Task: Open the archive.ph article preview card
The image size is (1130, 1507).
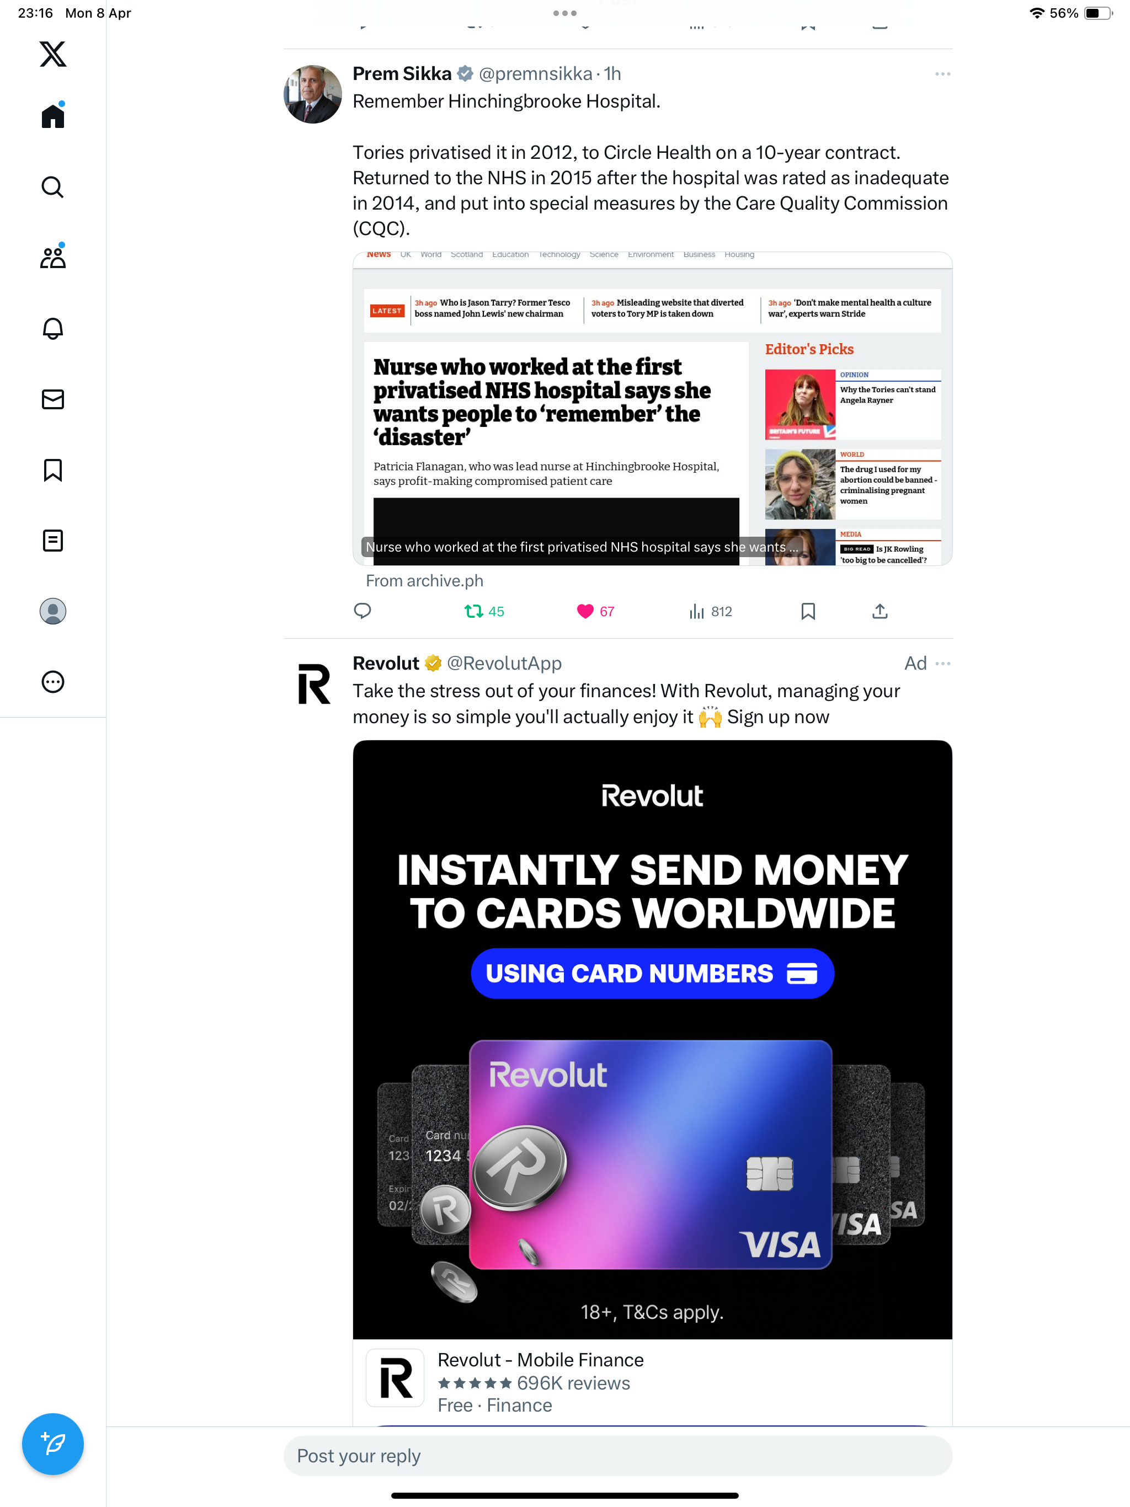Action: coord(652,409)
